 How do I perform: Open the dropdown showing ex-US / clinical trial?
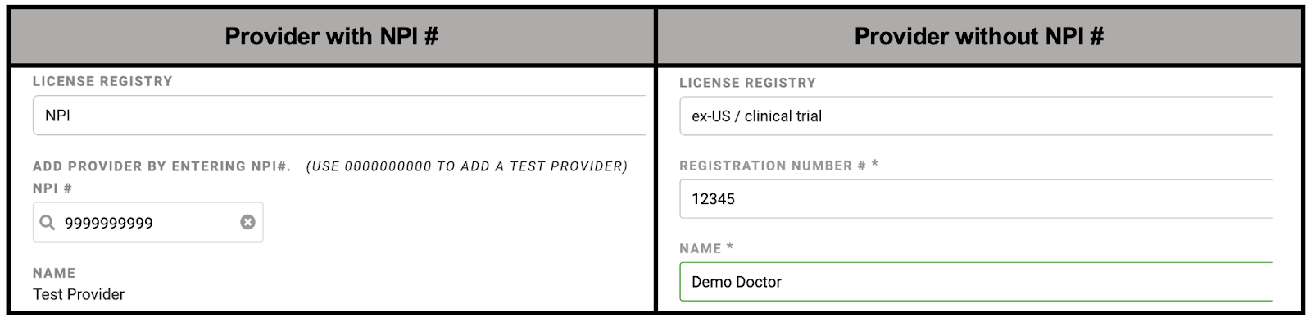pyautogui.click(x=976, y=116)
